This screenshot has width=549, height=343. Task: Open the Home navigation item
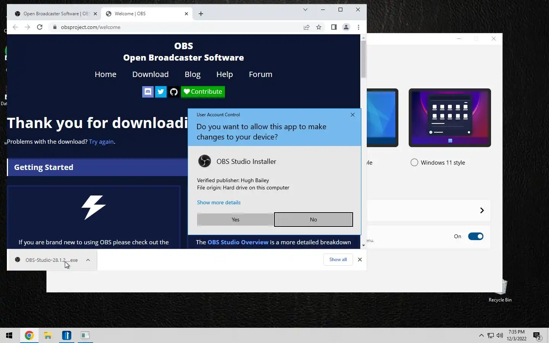(x=106, y=74)
